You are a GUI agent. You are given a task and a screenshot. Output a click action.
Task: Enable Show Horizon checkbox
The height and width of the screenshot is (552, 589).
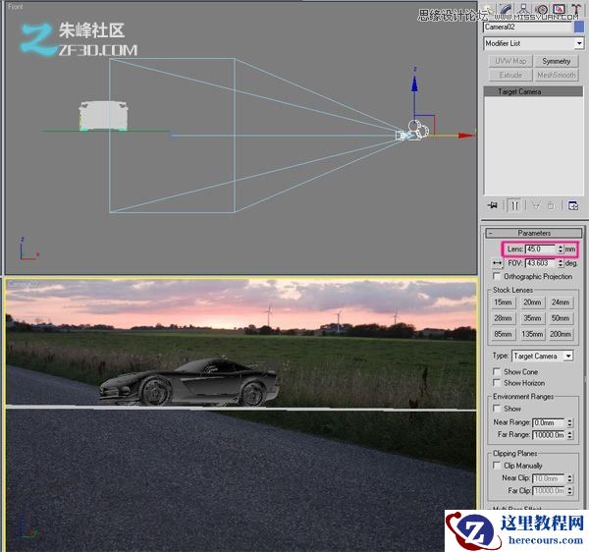[x=497, y=382]
